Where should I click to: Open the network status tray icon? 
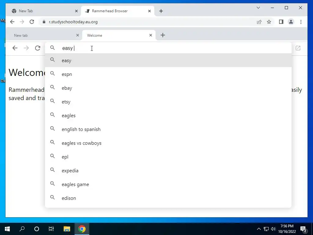[266, 229]
